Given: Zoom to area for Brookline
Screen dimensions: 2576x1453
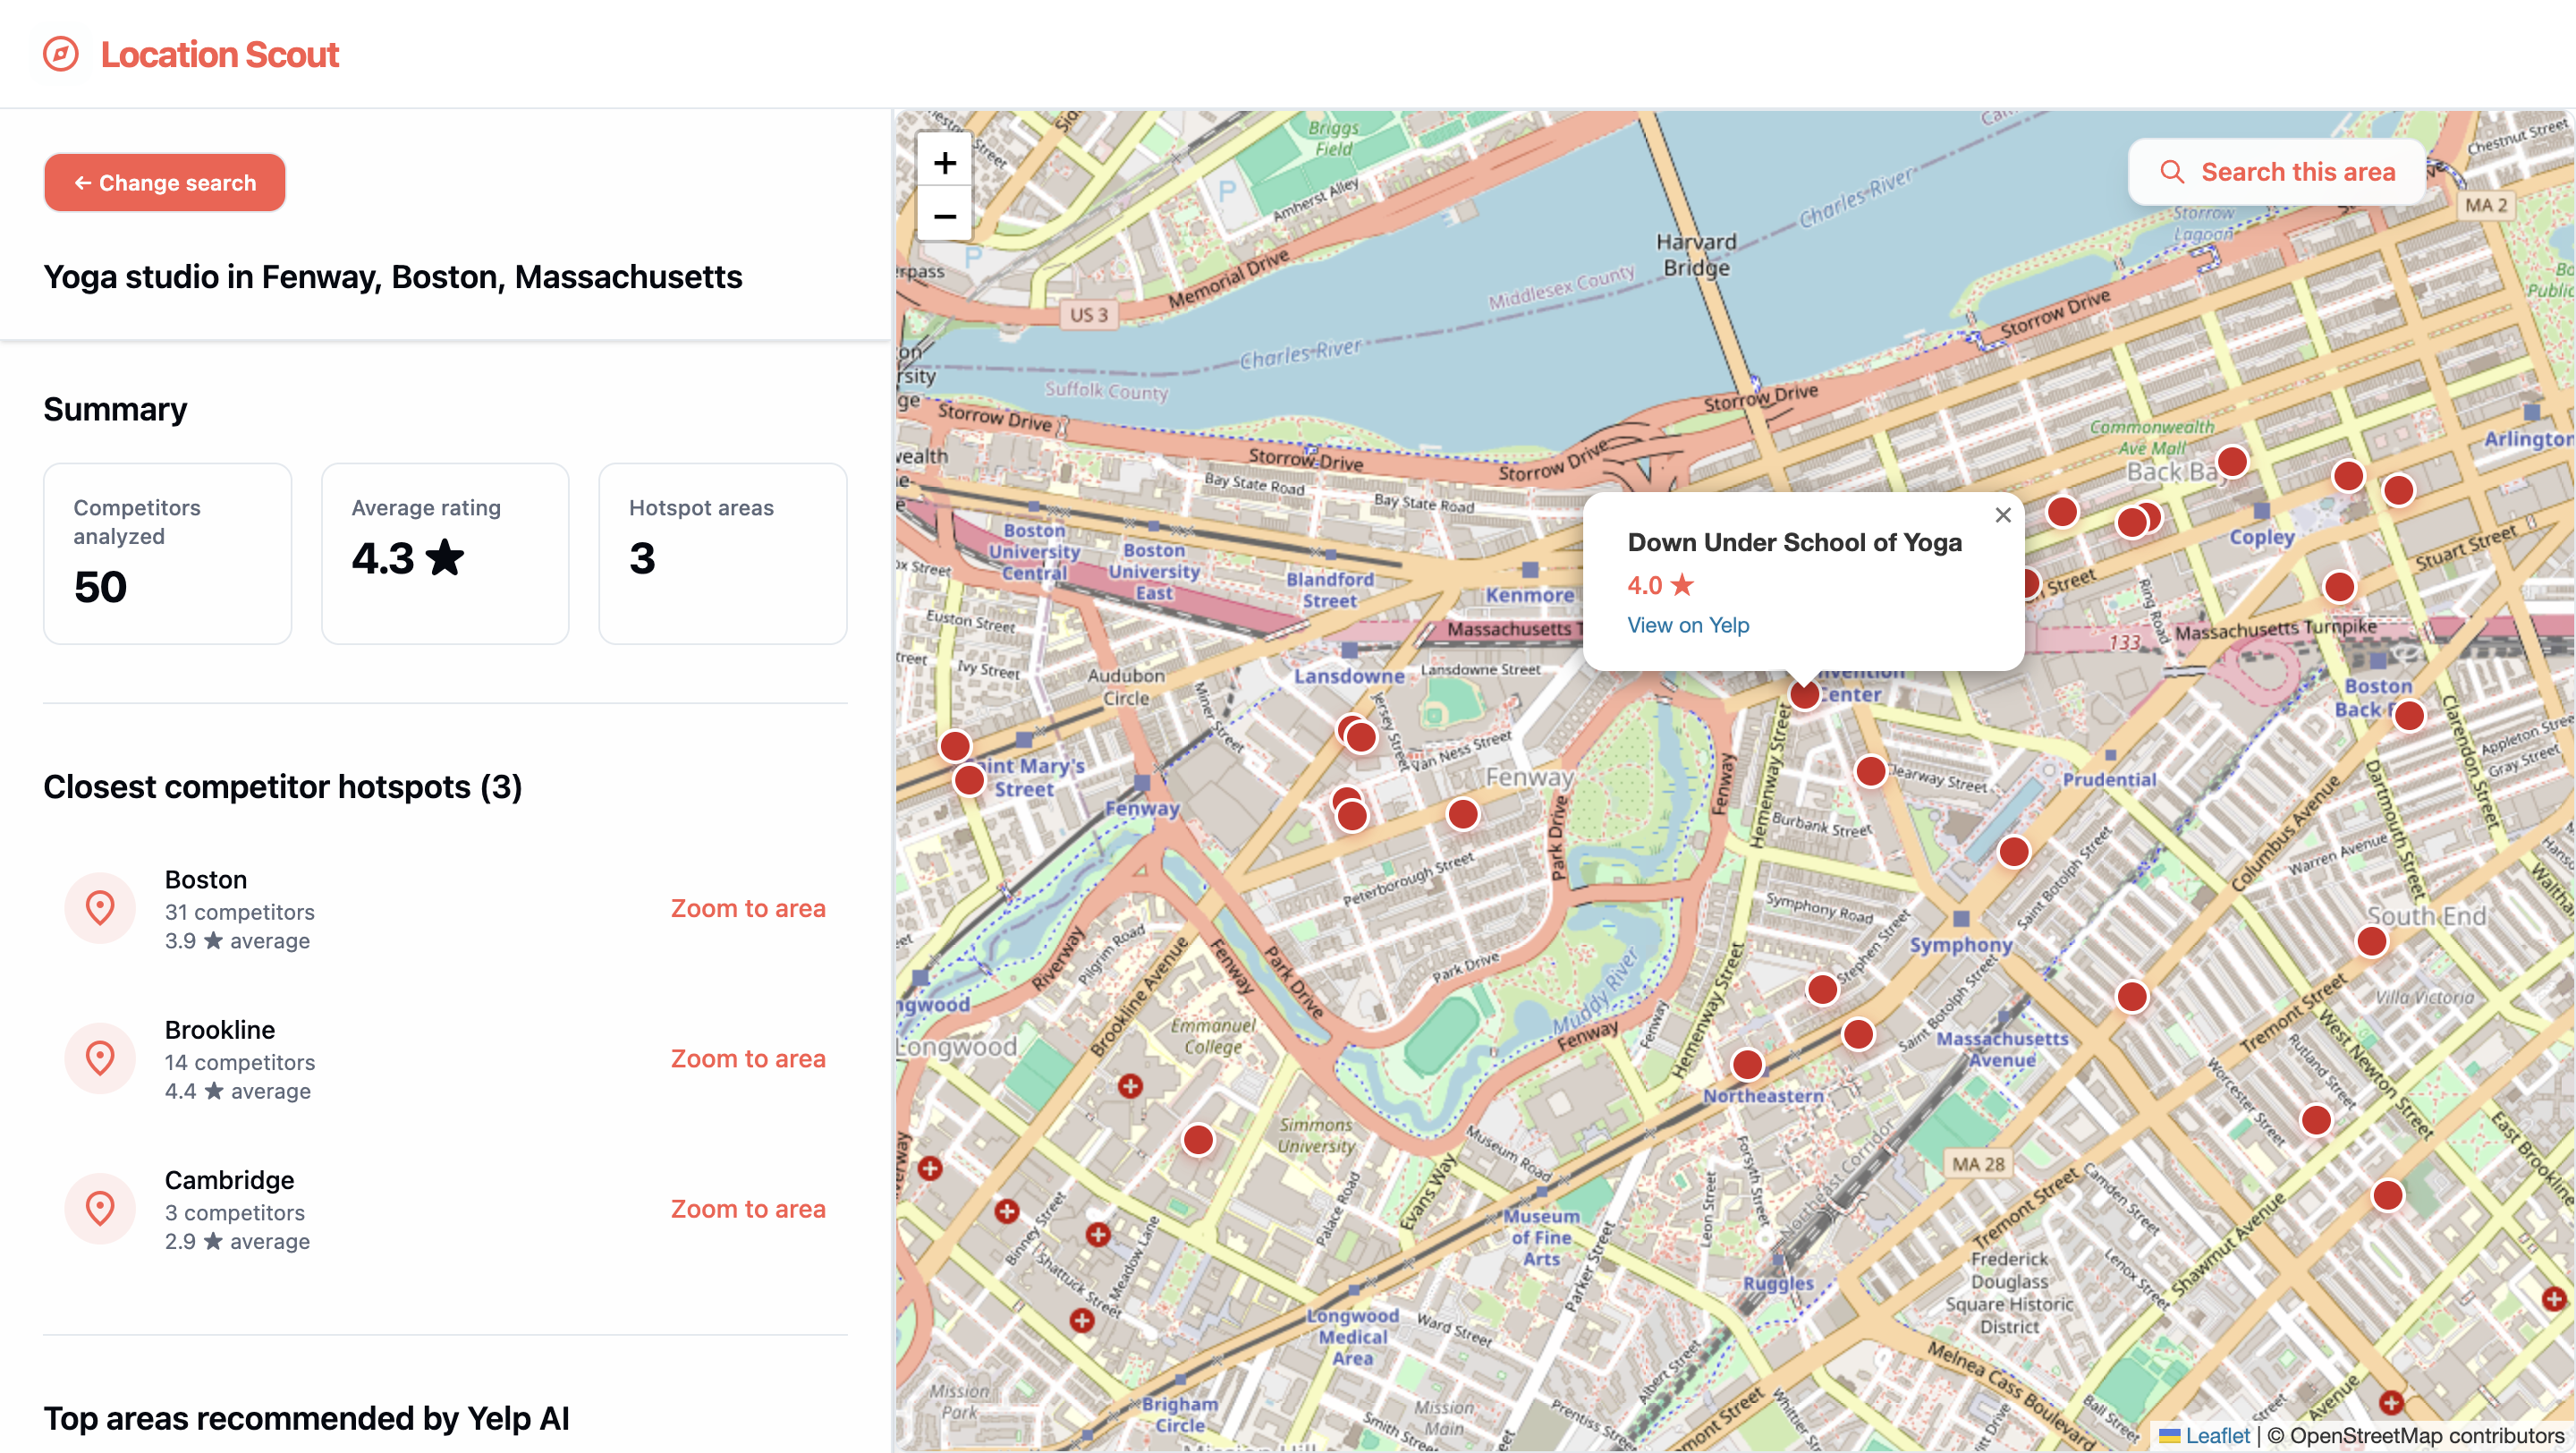Looking at the screenshot, I should (747, 1058).
